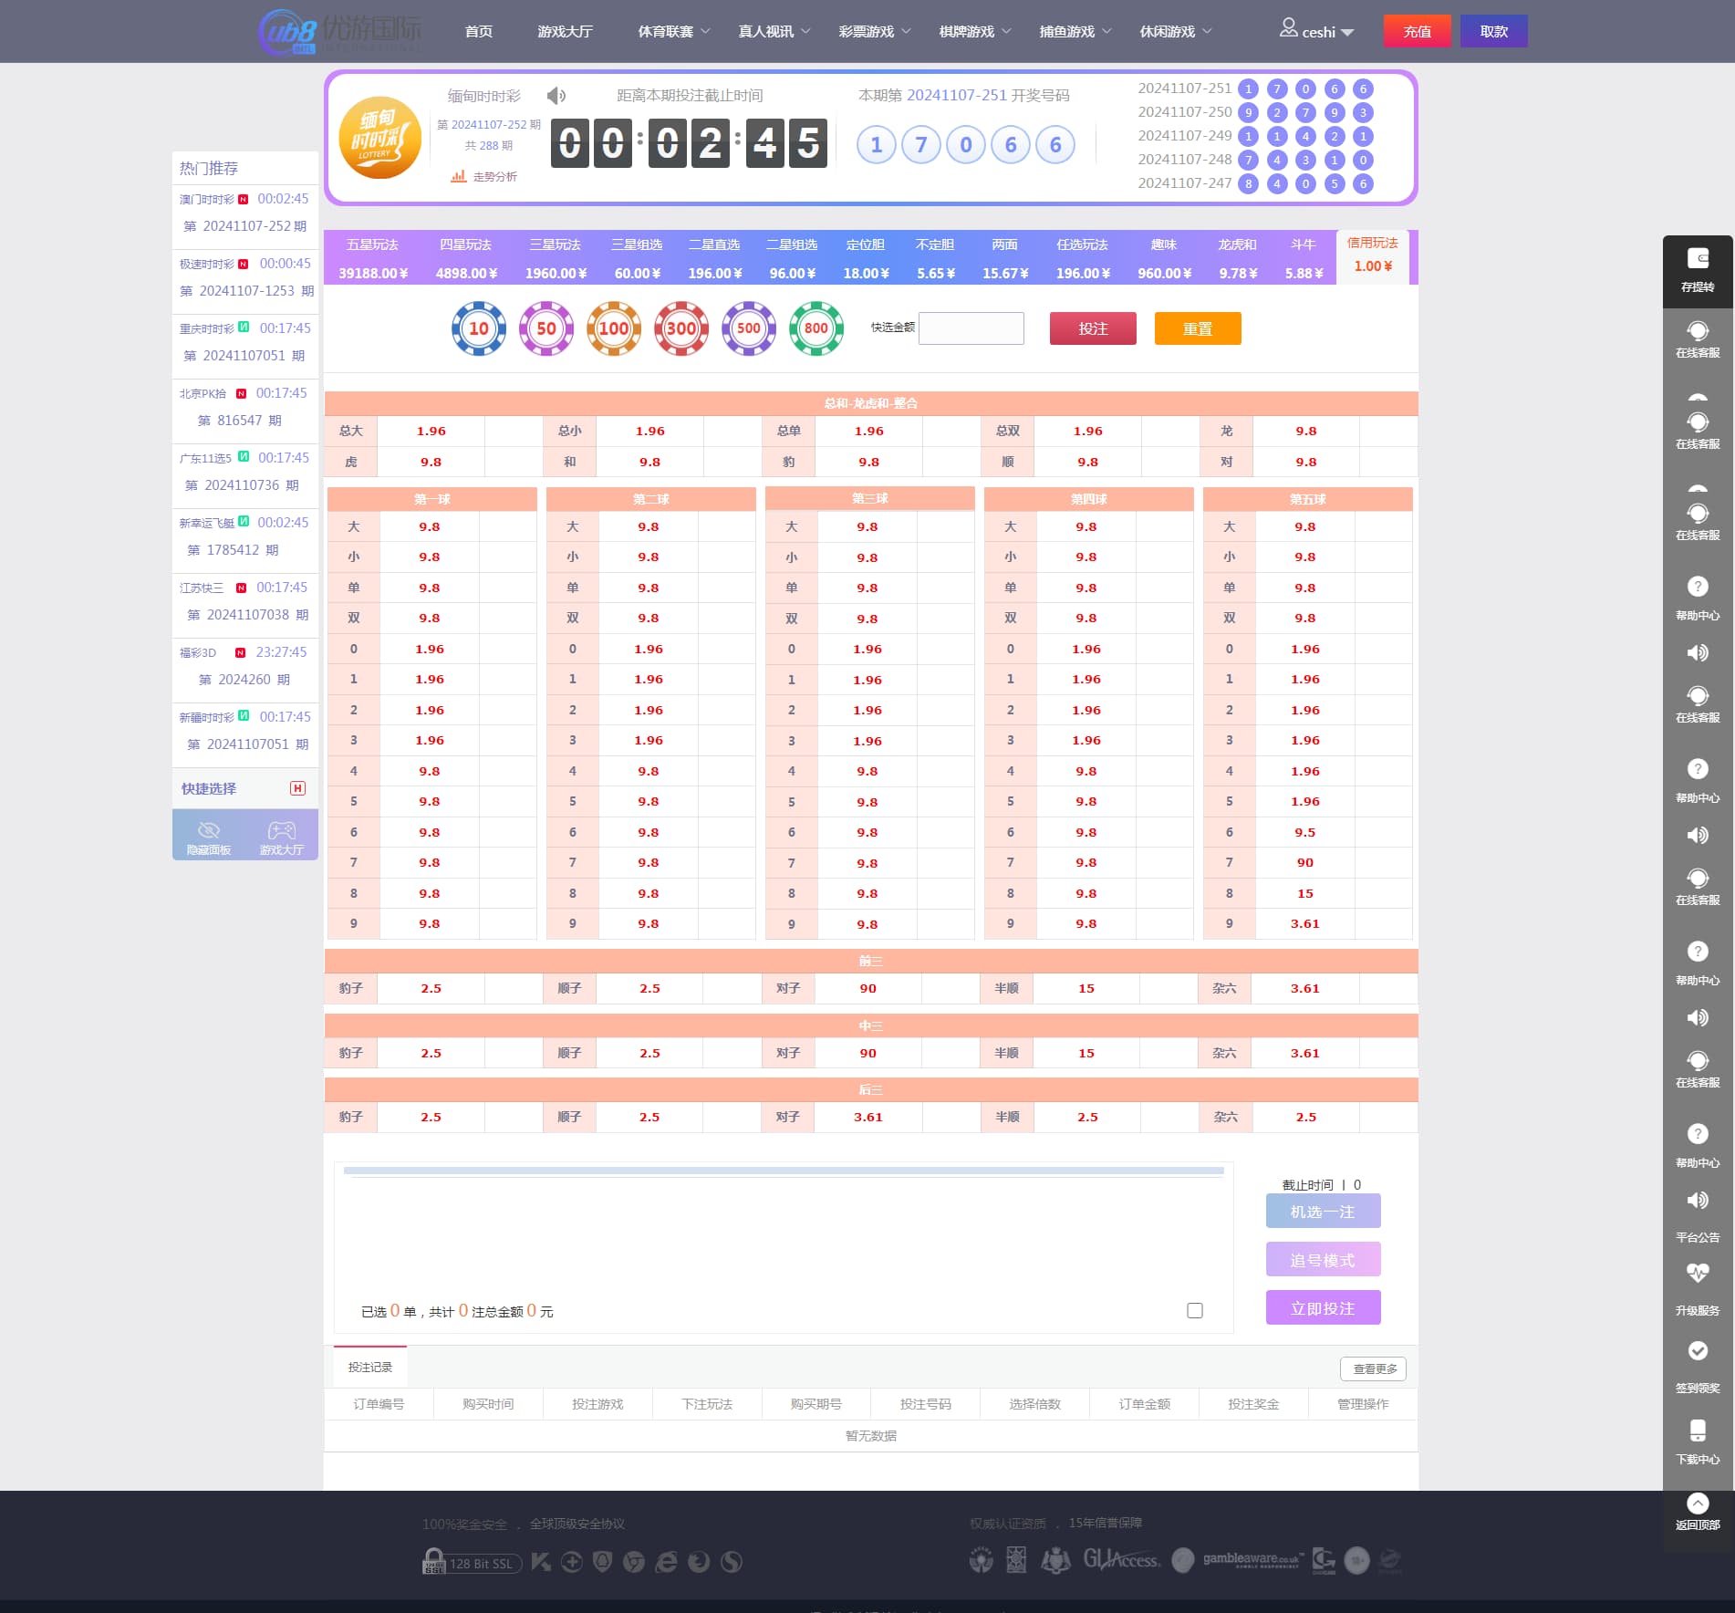Image resolution: width=1735 pixels, height=1613 pixels.
Task: Select the 500 value purple chip
Action: (x=748, y=328)
